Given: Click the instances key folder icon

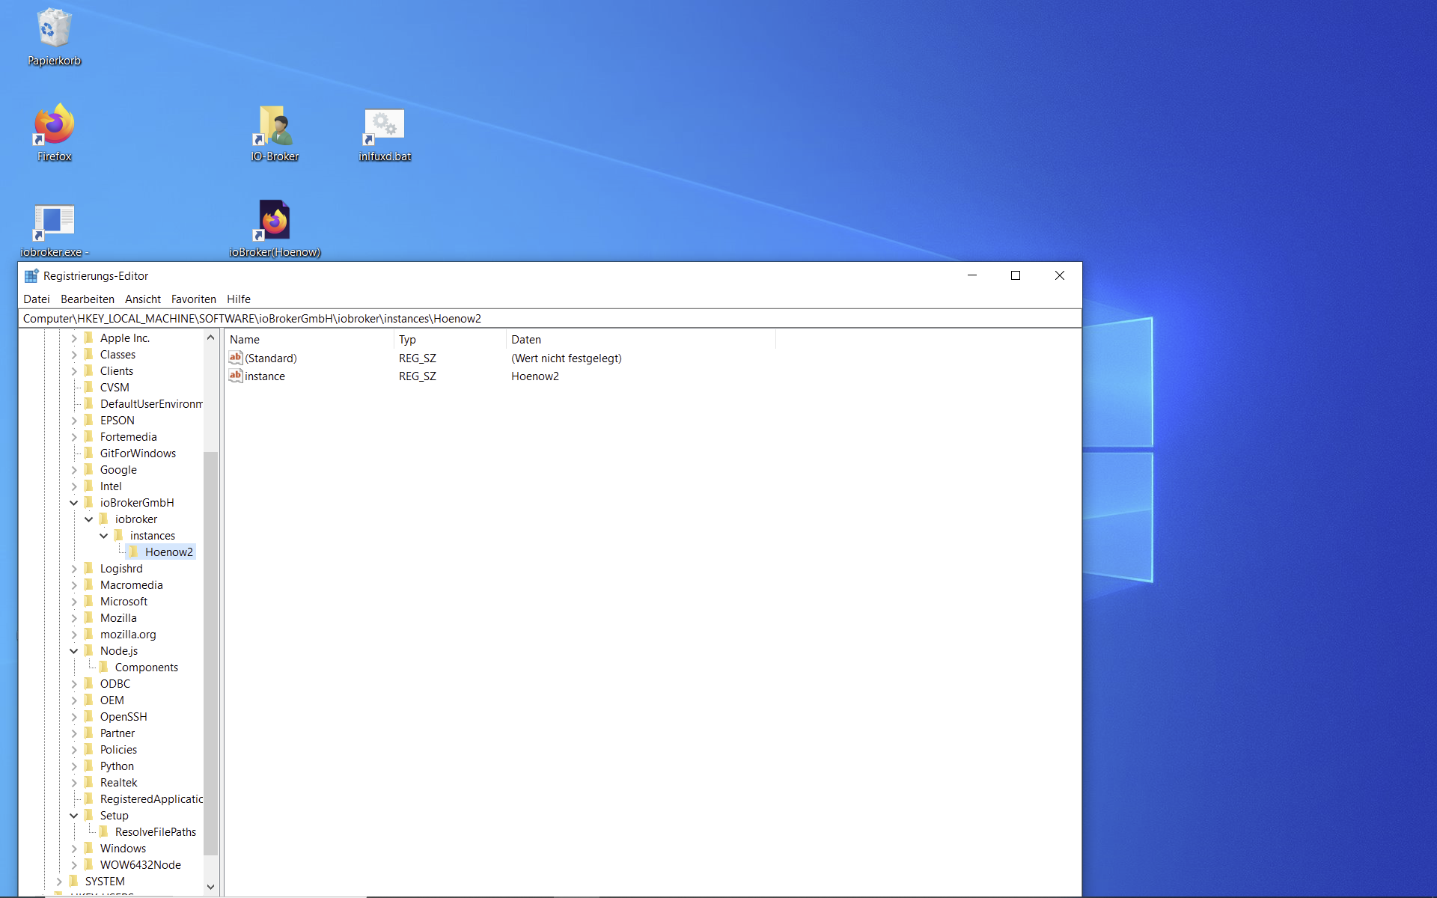Looking at the screenshot, I should point(119,535).
